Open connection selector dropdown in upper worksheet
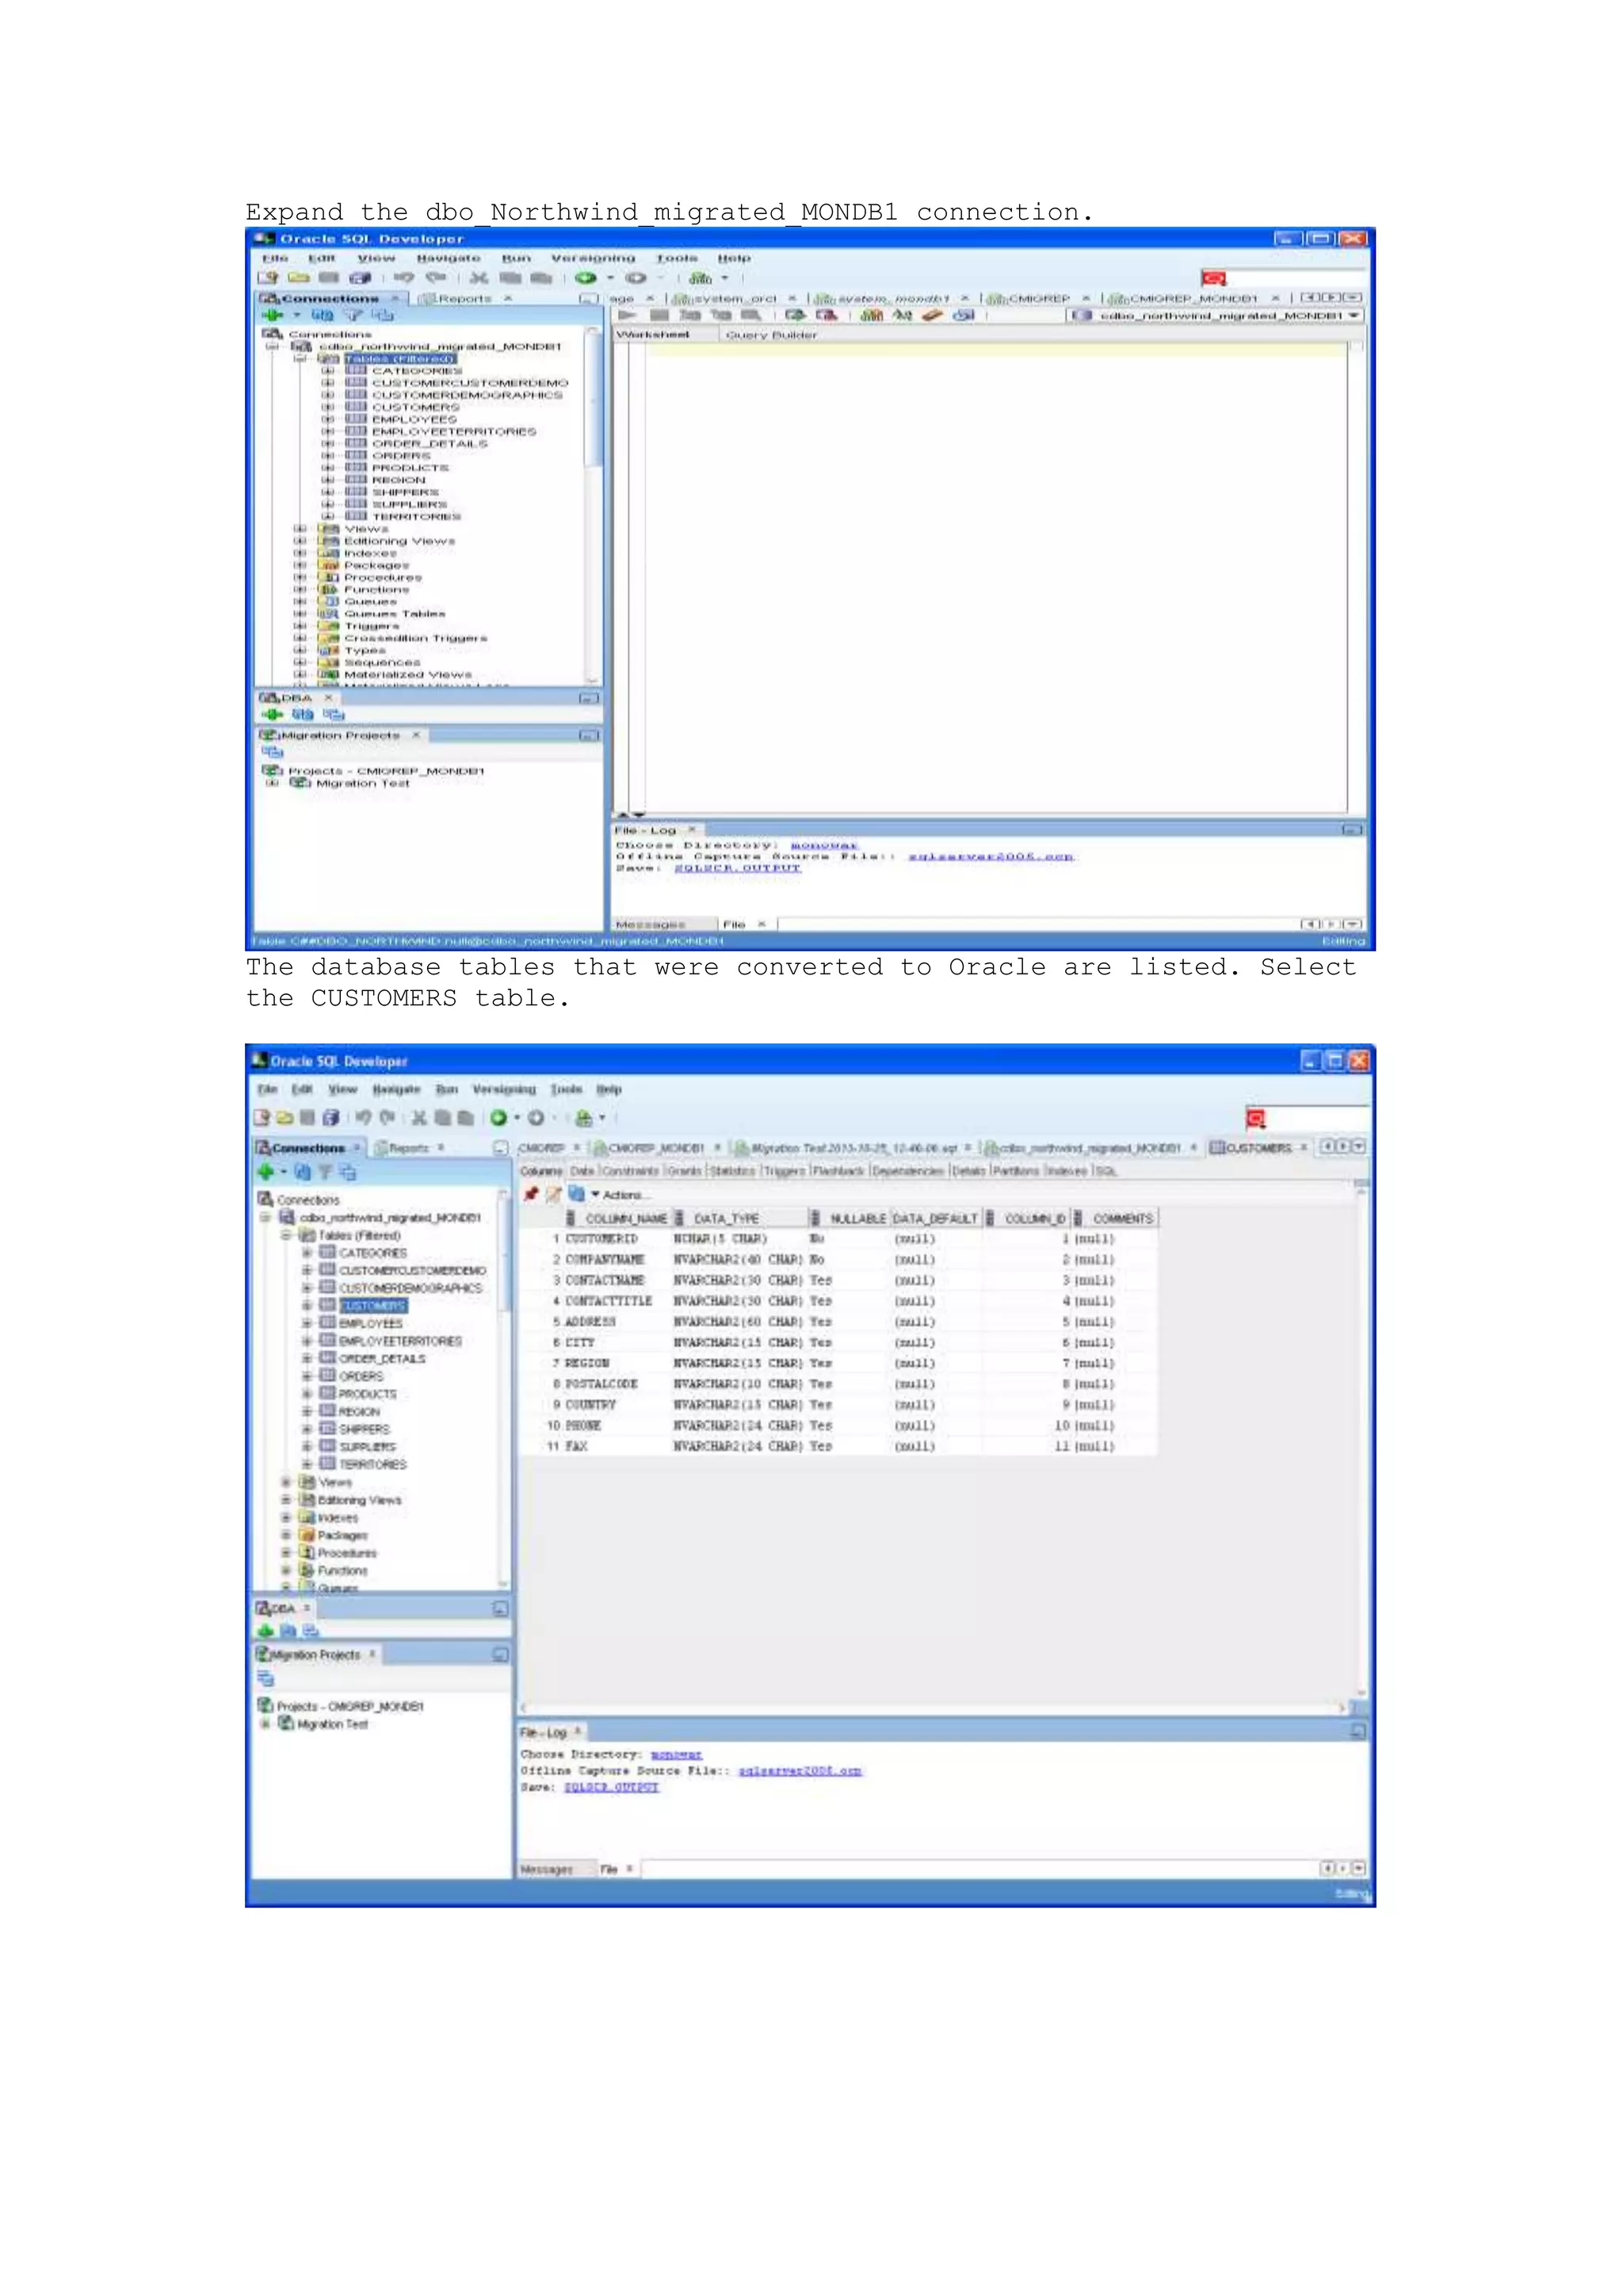The image size is (1623, 2296). (1354, 315)
